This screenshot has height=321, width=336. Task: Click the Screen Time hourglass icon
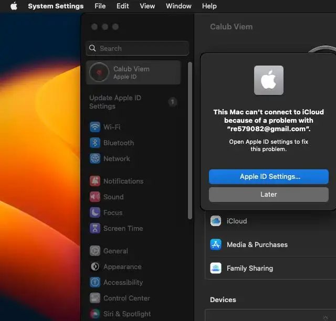pyautogui.click(x=95, y=228)
